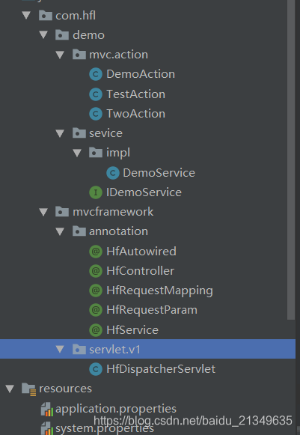This screenshot has width=300, height=435.
Task: Open the HfRequestParam annotation
Action: 152,311
